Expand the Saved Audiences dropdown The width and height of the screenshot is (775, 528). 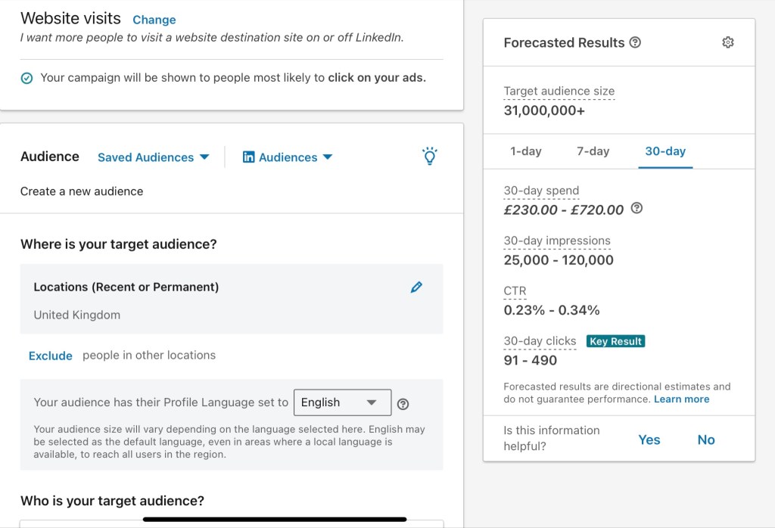tap(153, 157)
